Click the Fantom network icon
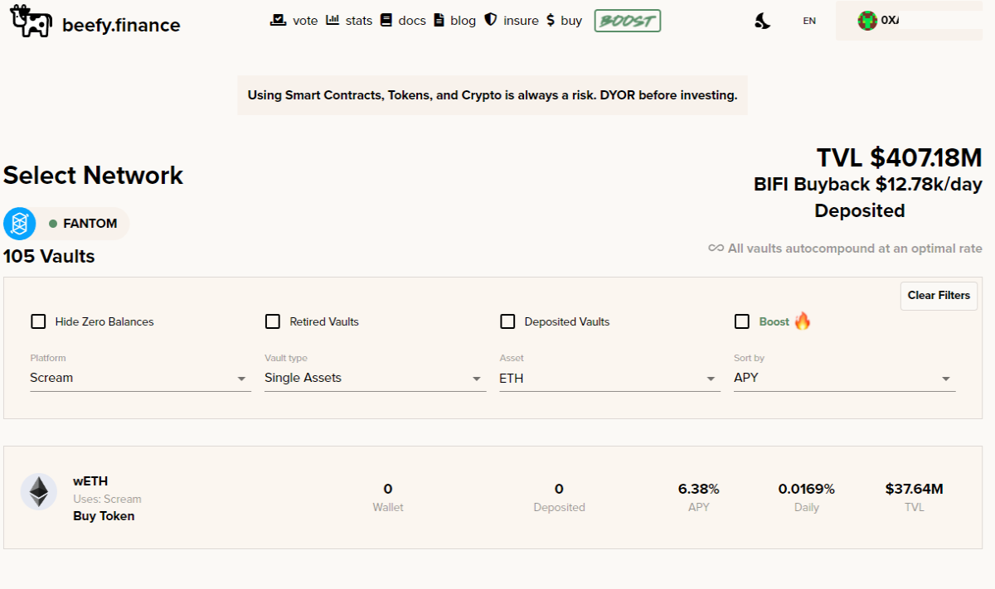Screen dimensions: 995x589 coord(19,224)
